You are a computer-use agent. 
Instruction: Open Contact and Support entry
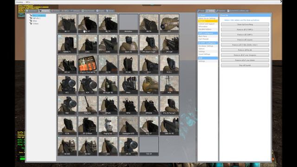[208, 24]
